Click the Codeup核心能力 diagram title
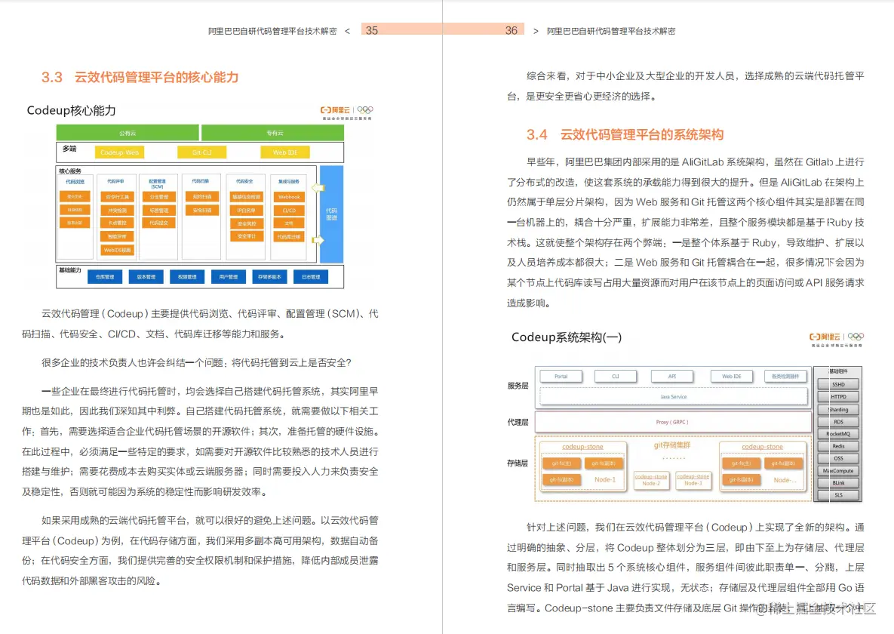This screenshot has width=894, height=634. (71, 110)
